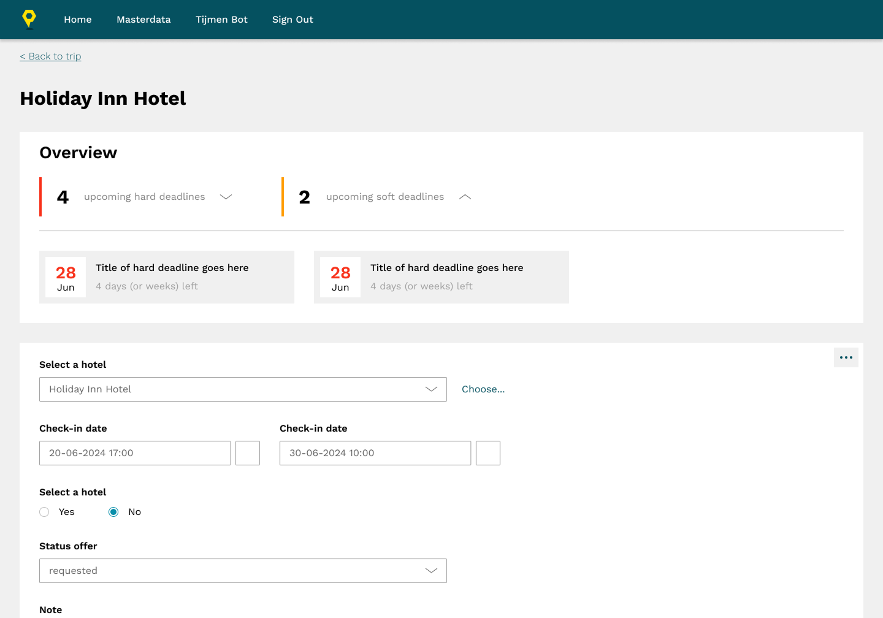Open the first hard deadline card
Screen dimensions: 883x618
click(167, 277)
